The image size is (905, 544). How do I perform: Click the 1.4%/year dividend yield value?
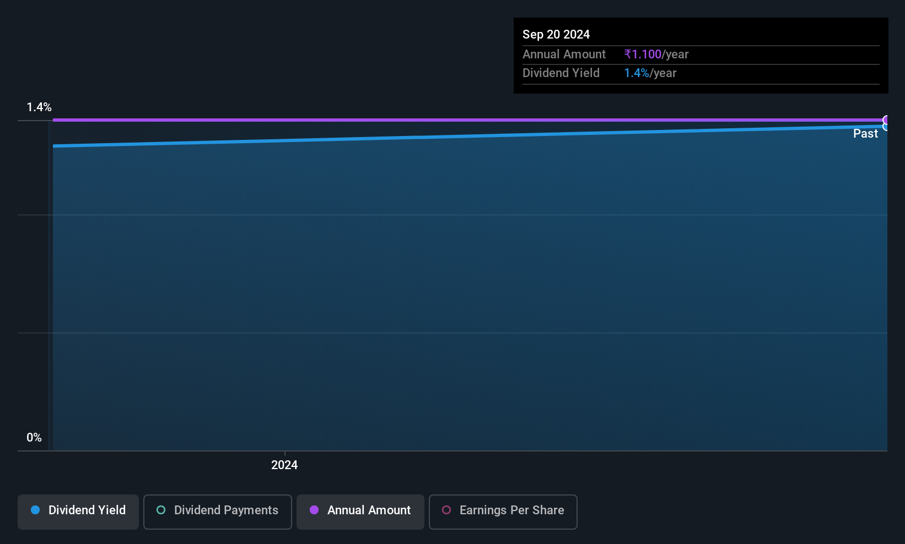[x=650, y=73]
